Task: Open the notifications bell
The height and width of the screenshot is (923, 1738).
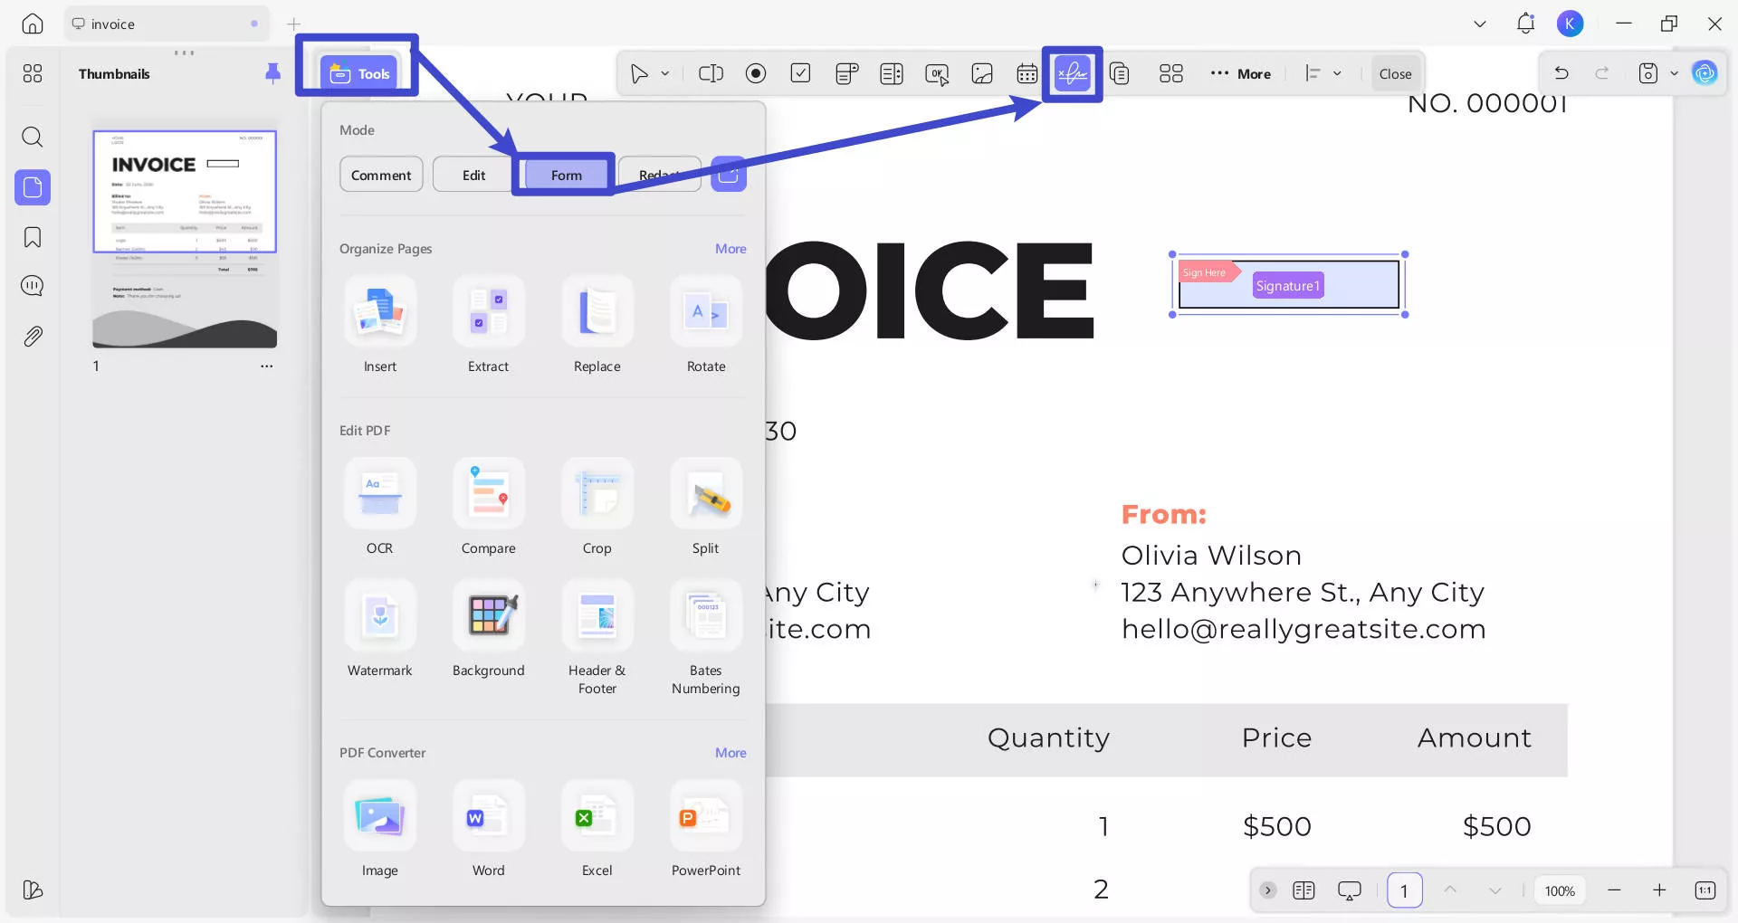Action: point(1526,24)
